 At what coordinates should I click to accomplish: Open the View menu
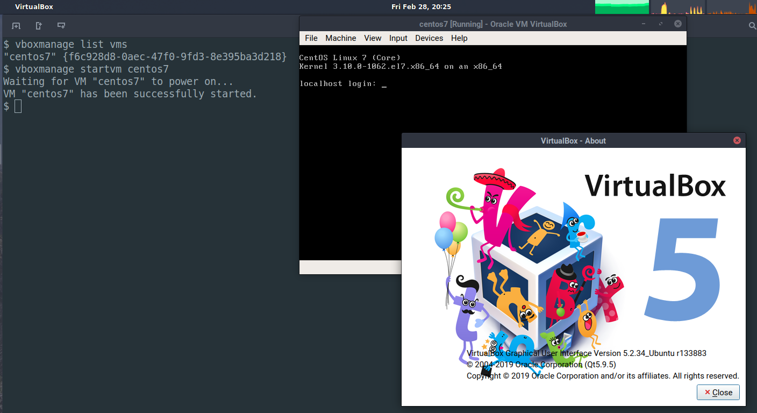[373, 38]
